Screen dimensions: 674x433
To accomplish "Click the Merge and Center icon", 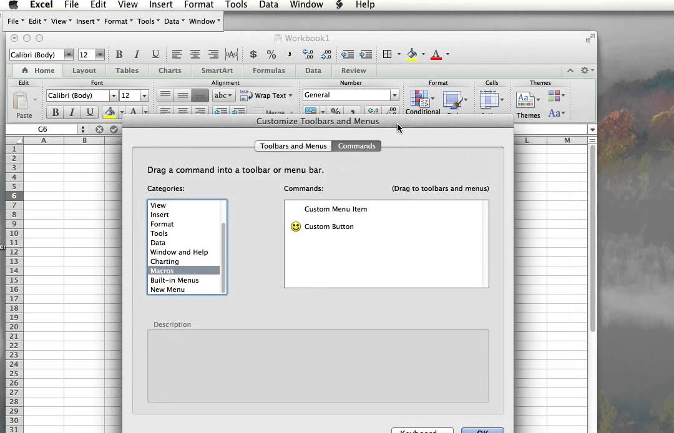I will tap(232, 54).
